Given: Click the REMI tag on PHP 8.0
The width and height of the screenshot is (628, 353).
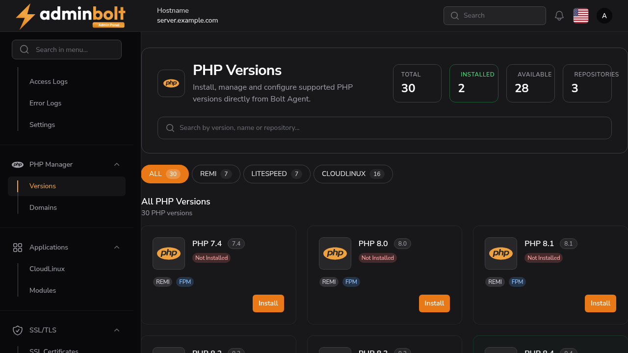Looking at the screenshot, I should tap(329, 282).
